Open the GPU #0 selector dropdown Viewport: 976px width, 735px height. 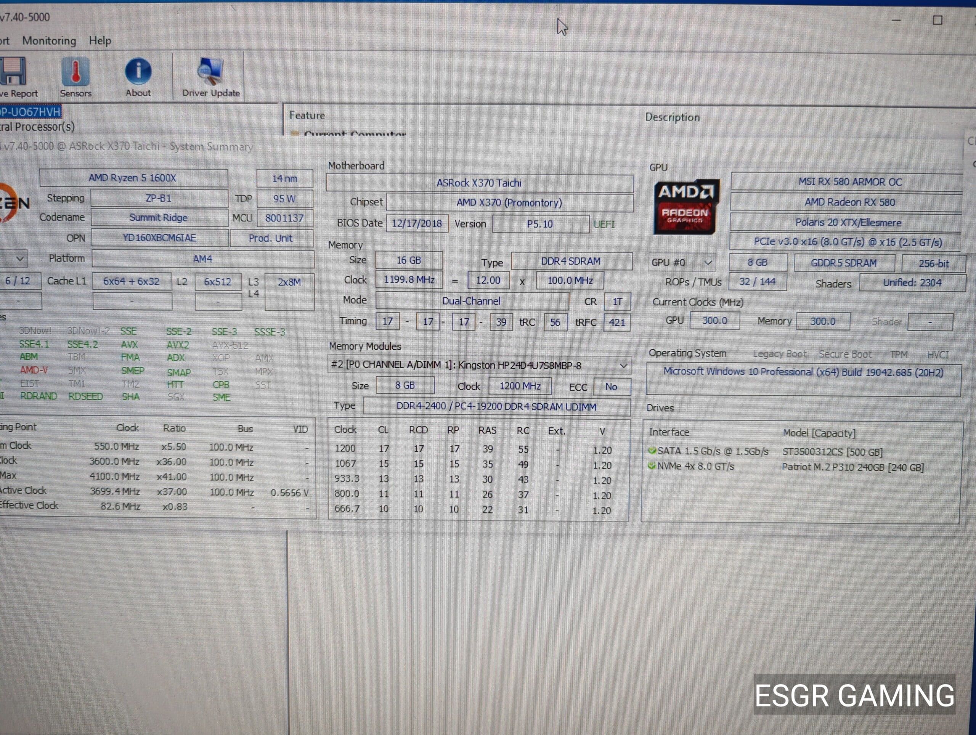(682, 263)
